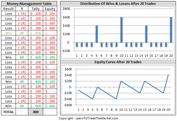
Task: Select the TOTAL tally cell showing 400
Action: [x=36, y=112]
